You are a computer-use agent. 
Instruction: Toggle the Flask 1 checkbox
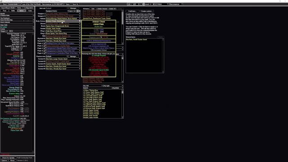[x=45, y=43]
